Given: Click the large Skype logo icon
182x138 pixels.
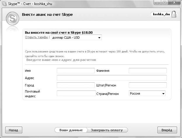Looking at the screenshot, I should pyautogui.click(x=12, y=18).
